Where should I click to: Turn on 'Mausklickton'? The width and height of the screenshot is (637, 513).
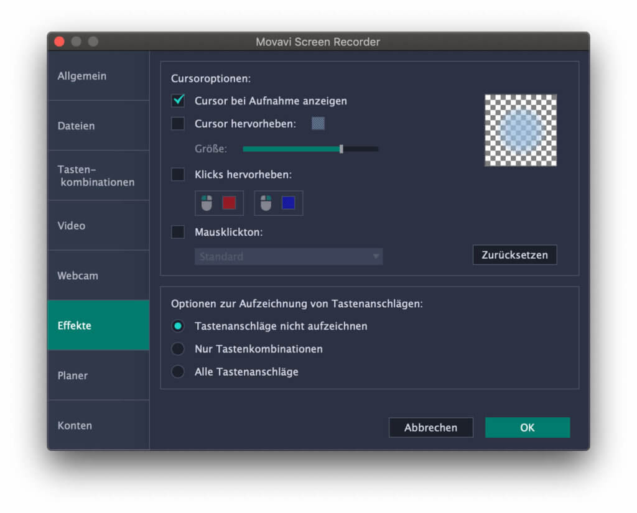coord(177,232)
